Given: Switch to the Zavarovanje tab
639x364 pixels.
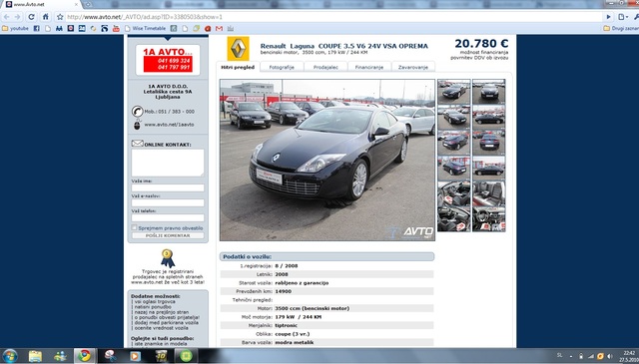Looking at the screenshot, I should tap(413, 67).
